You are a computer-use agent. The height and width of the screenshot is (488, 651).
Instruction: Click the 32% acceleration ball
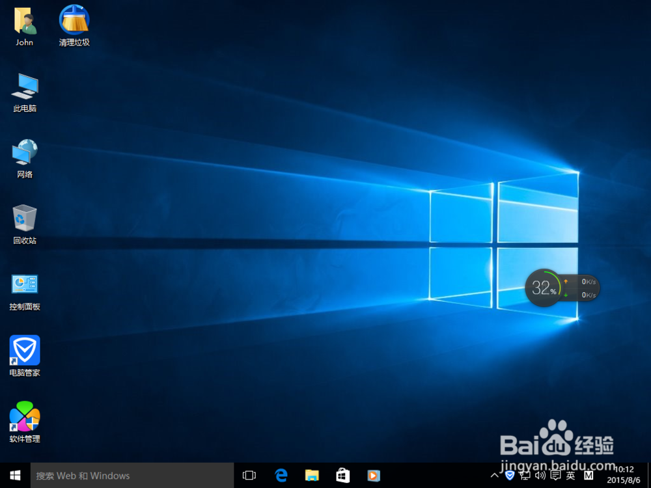544,288
